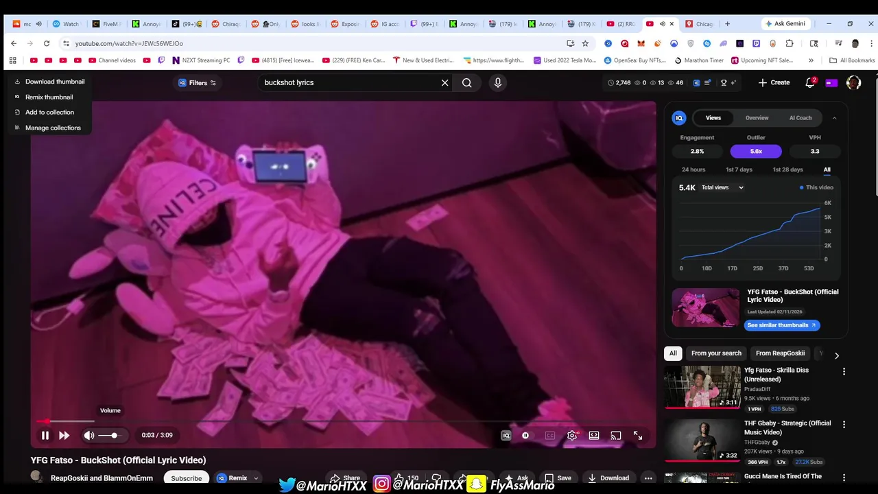Expand the Remix dropdown arrow
This screenshot has width=878, height=494.
(256, 478)
